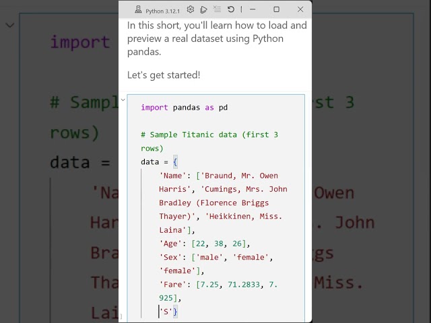Clear all outputs using the crossed-lines icon
The height and width of the screenshot is (323, 431).
pos(217,9)
